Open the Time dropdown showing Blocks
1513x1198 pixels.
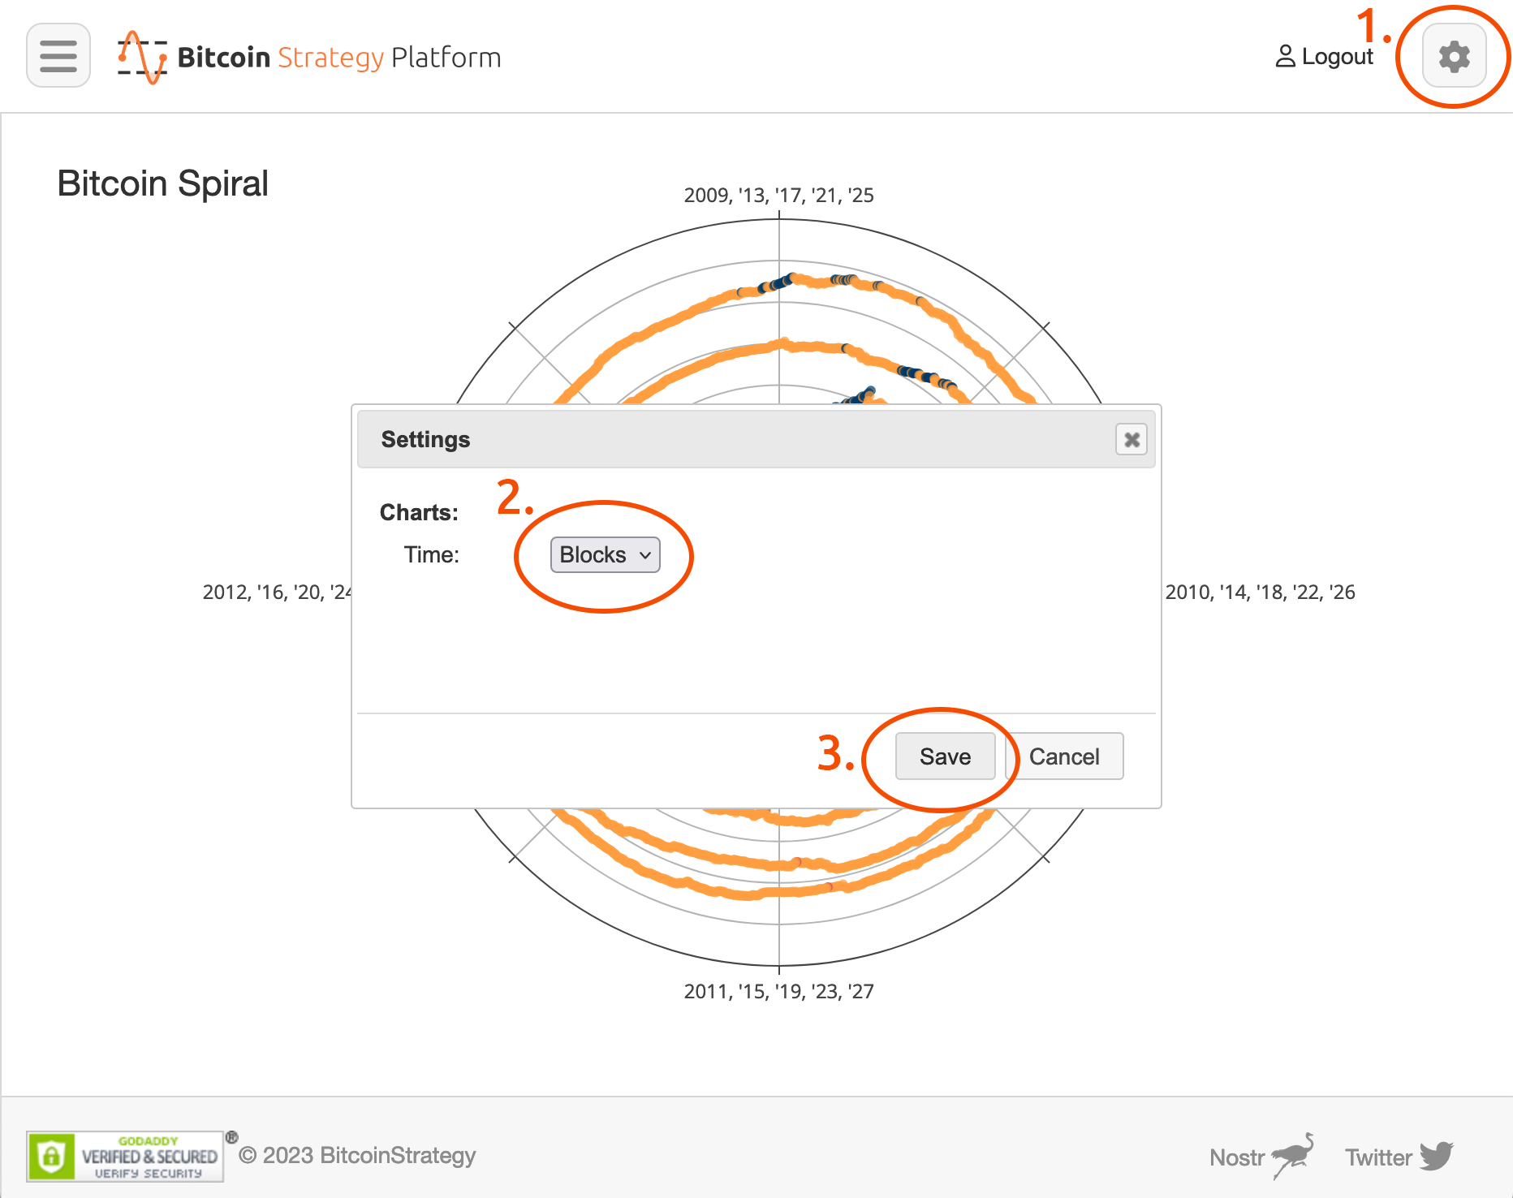606,555
